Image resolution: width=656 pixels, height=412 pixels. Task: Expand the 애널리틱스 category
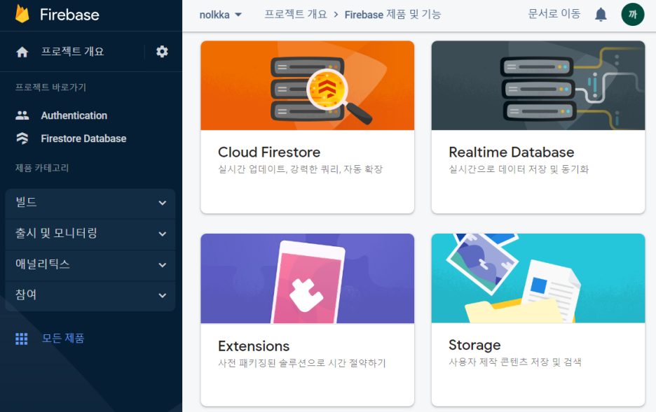(90, 264)
